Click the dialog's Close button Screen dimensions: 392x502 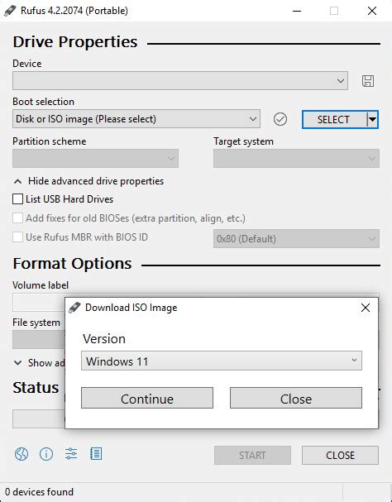click(296, 398)
